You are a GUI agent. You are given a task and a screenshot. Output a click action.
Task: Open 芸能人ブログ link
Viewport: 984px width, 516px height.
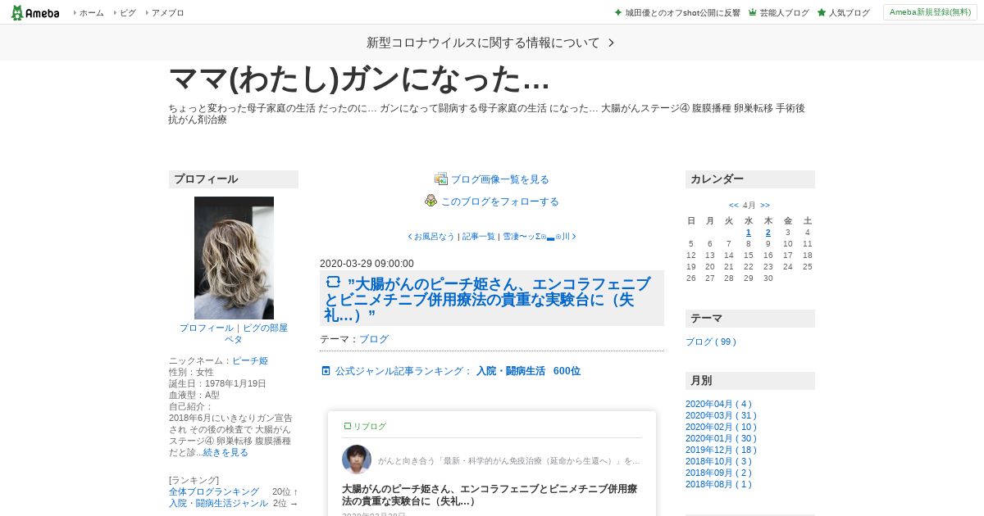(784, 12)
